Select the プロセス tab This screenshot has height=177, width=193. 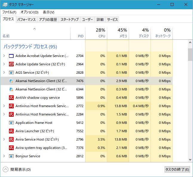point(8,19)
